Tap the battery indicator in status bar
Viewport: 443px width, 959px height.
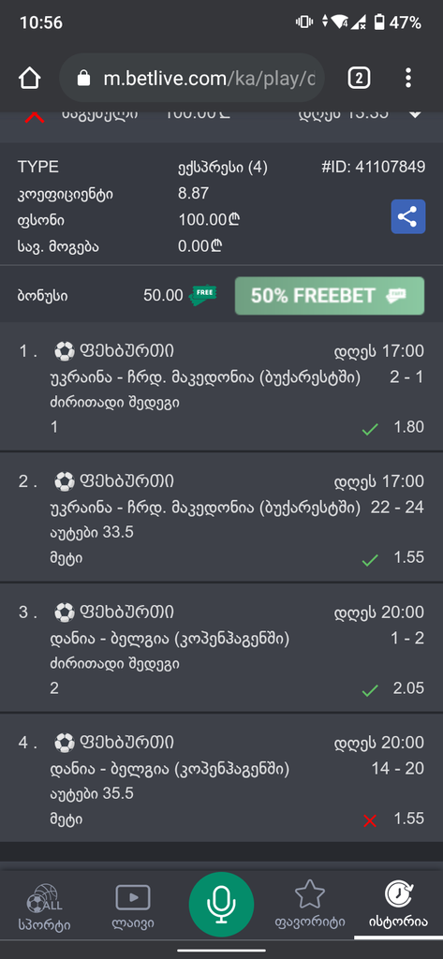coord(380,23)
